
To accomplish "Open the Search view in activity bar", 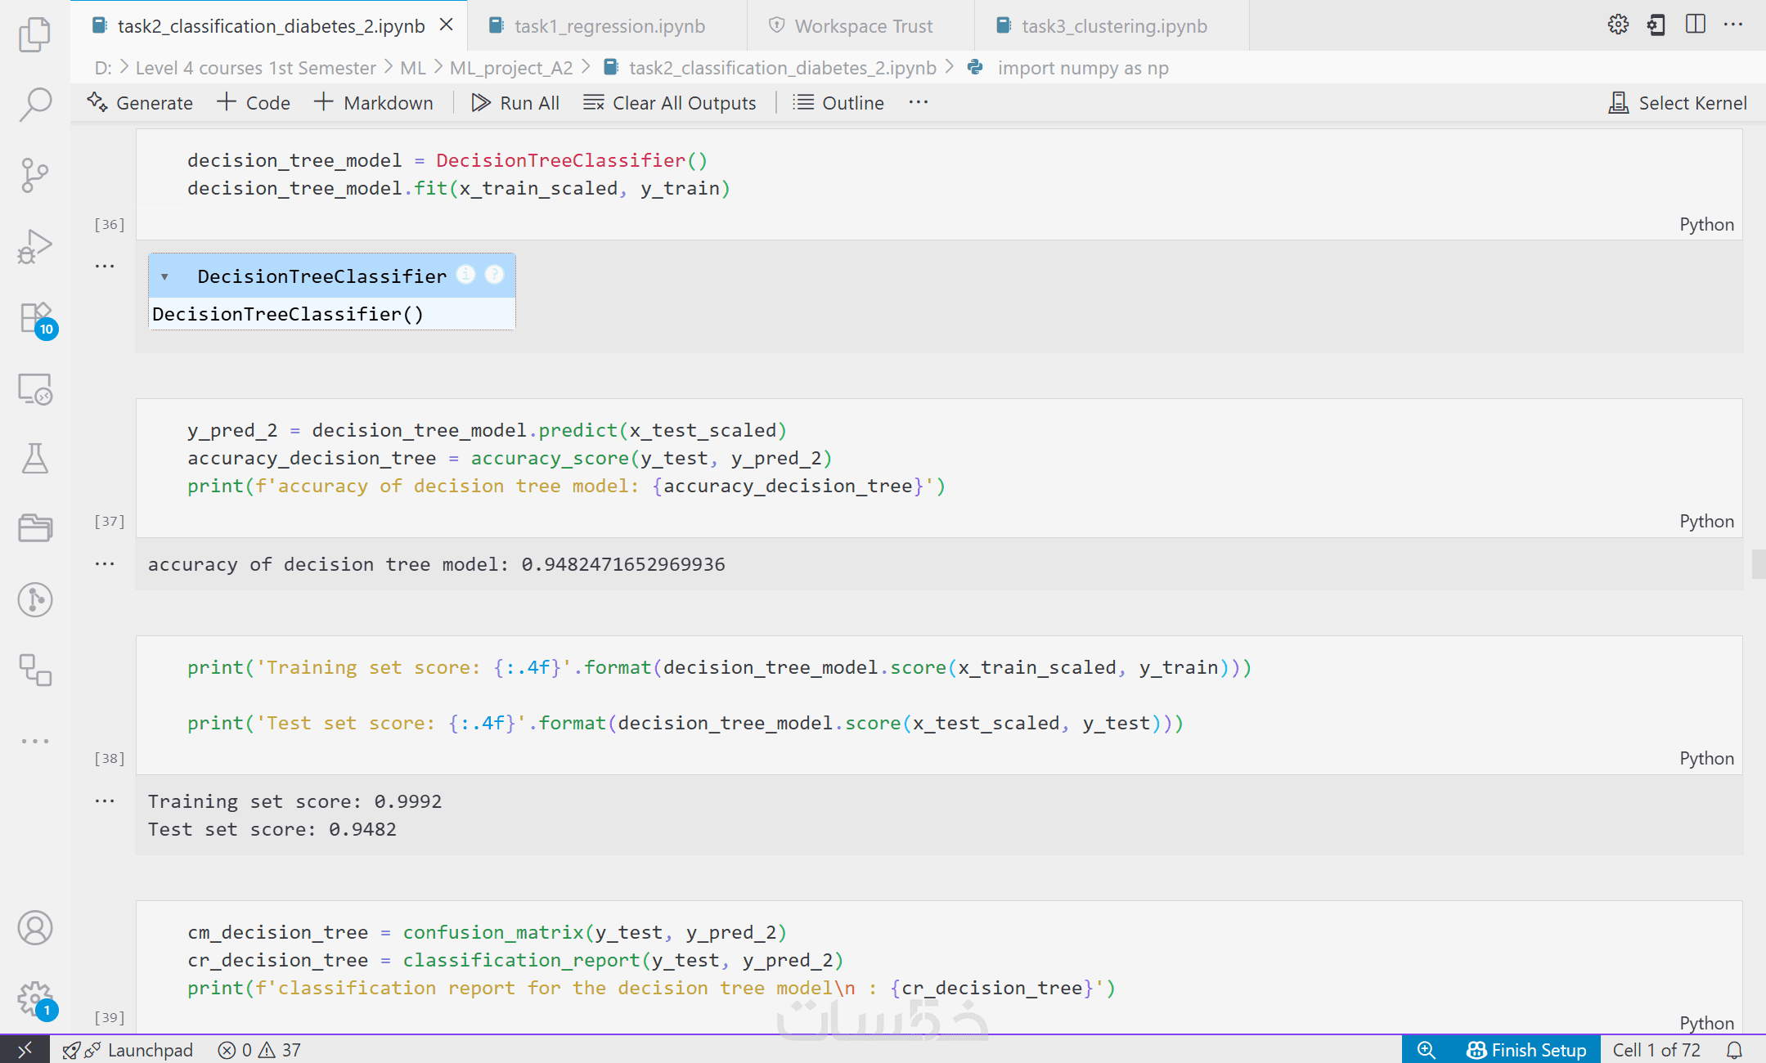I will (34, 104).
